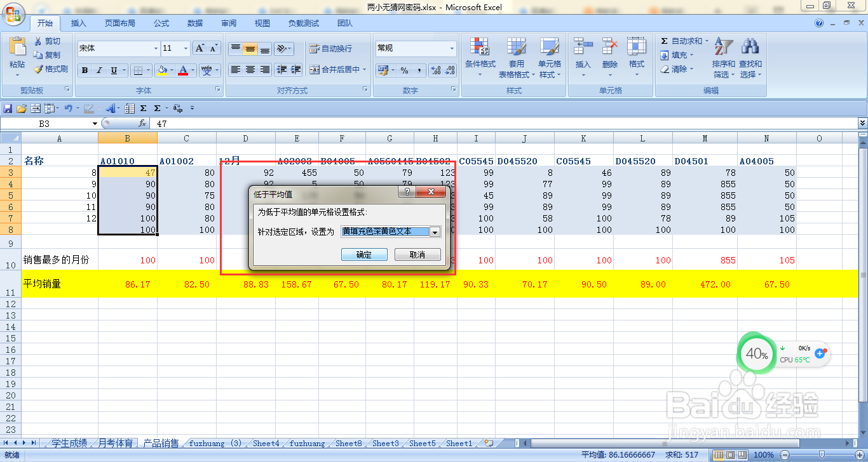Click the 确定 (OK) button in dialog
868x462 pixels.
pos(364,254)
